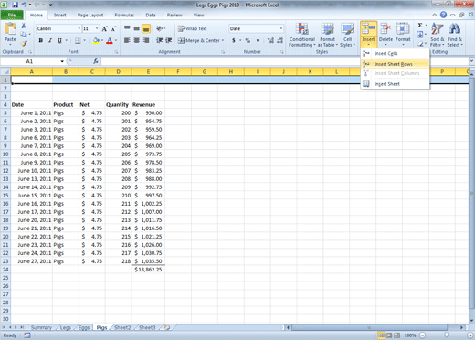Select column E header

(148, 71)
